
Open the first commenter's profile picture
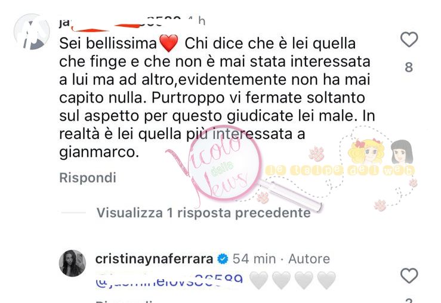32,32
